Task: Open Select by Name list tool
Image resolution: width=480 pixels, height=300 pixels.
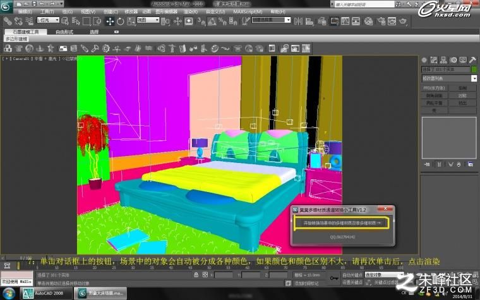Action: pyautogui.click(x=76, y=21)
